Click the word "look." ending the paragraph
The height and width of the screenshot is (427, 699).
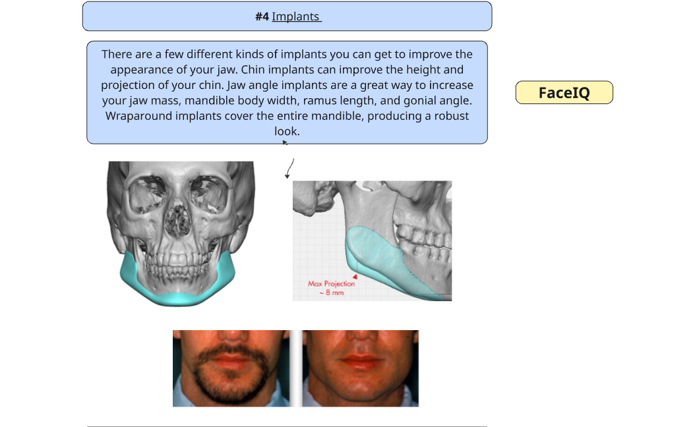[x=287, y=131]
